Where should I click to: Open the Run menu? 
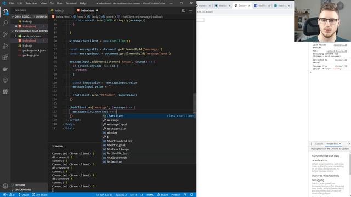click(x=60, y=3)
